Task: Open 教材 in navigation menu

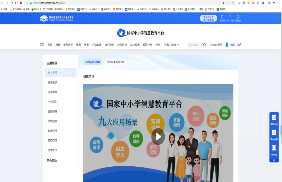Action: pos(158,45)
